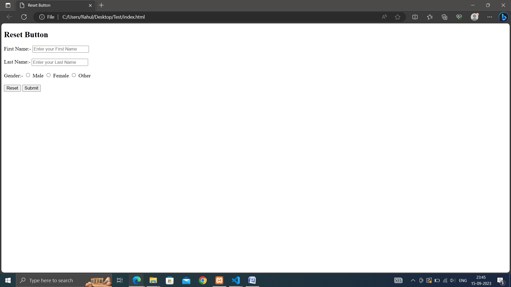Restore down the browser window
Screen dimensions: 511x287
[488, 5]
